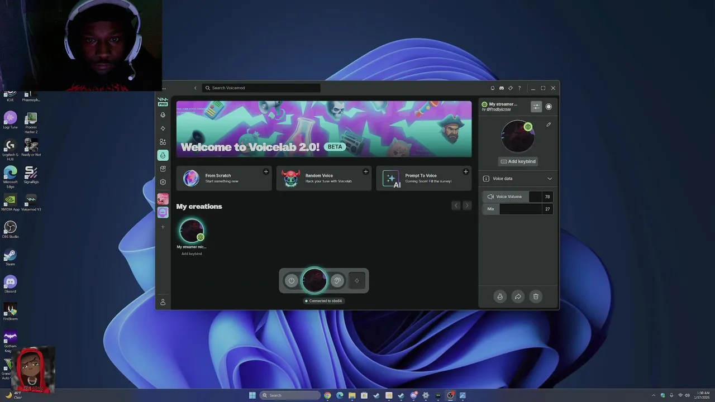Open NVIDIA App desktop shortcut

[x=10, y=202]
